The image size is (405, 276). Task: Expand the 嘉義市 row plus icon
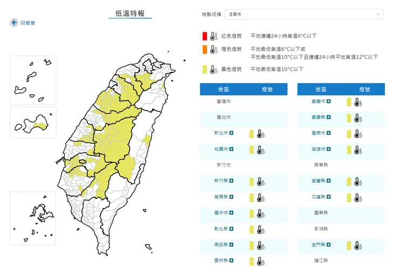328,101
